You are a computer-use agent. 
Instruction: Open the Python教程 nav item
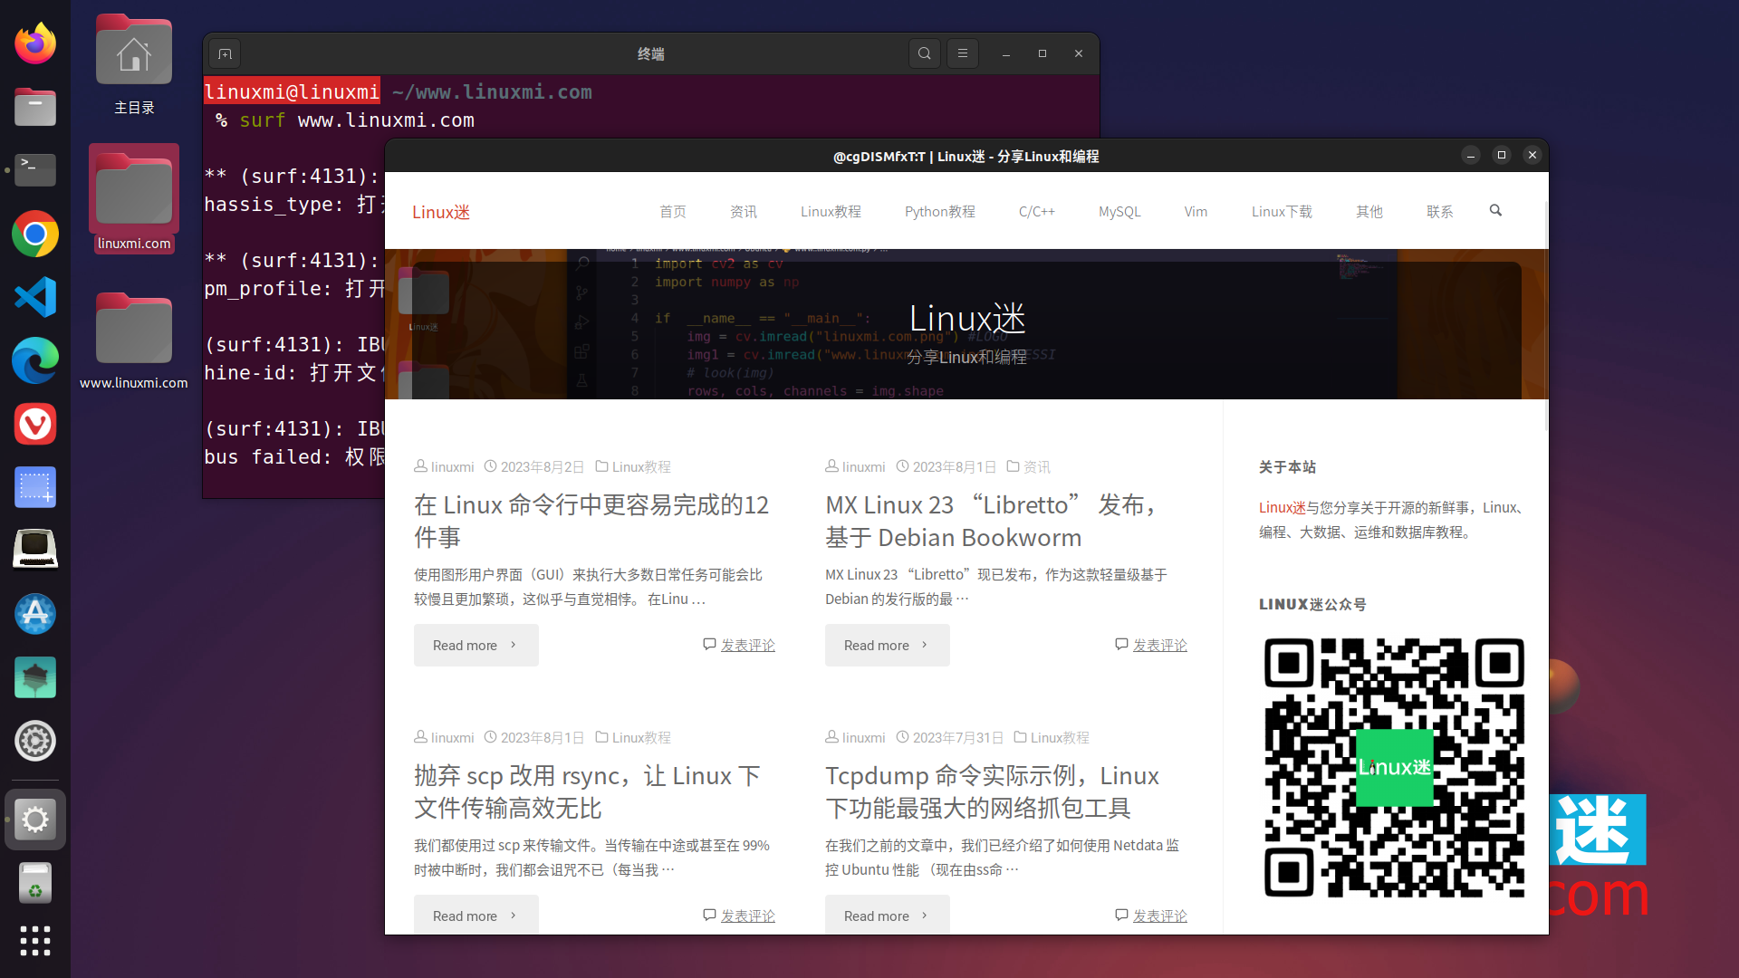tap(940, 211)
